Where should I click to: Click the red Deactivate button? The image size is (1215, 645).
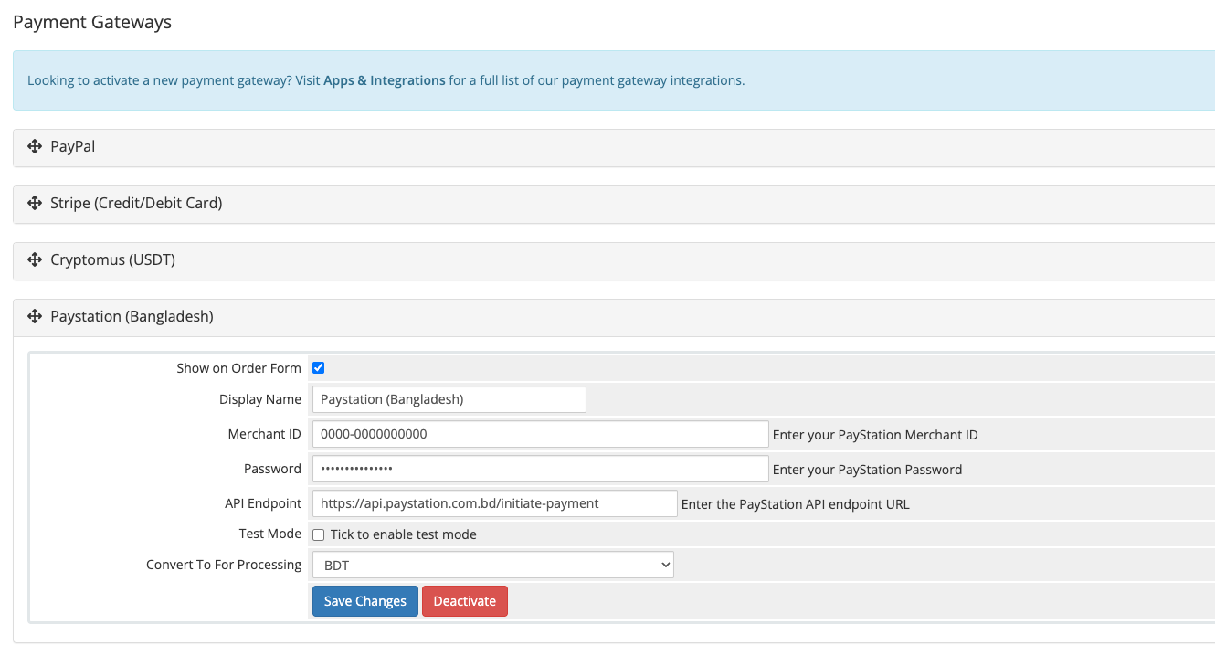pos(464,601)
